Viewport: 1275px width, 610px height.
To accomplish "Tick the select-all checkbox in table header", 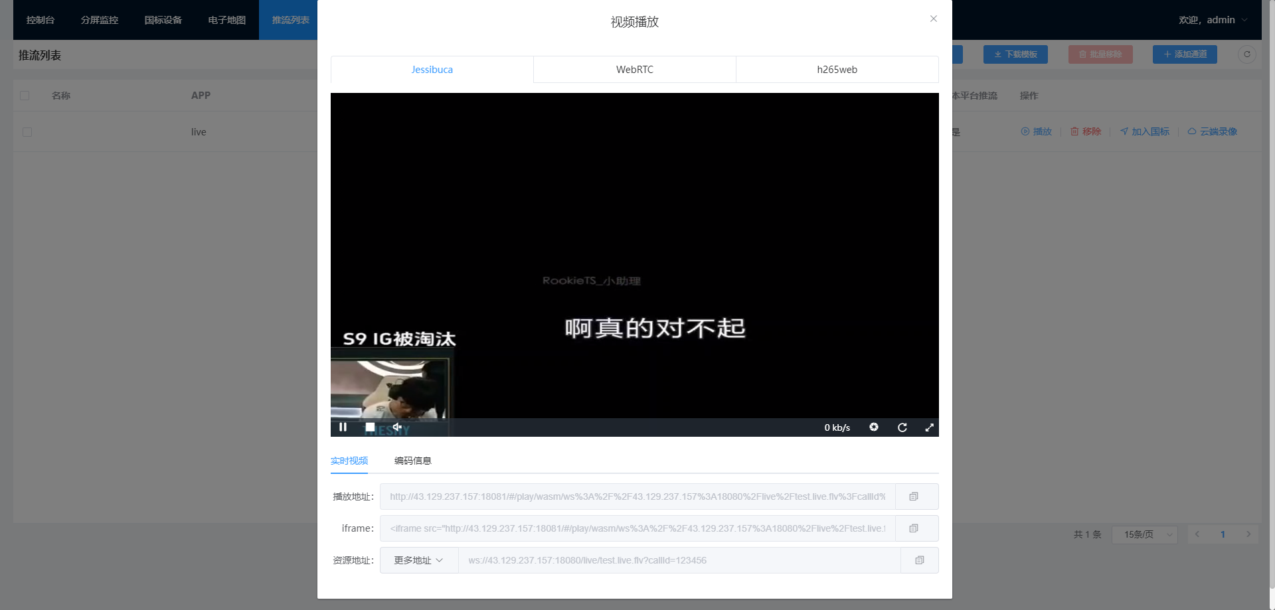I will 25,96.
